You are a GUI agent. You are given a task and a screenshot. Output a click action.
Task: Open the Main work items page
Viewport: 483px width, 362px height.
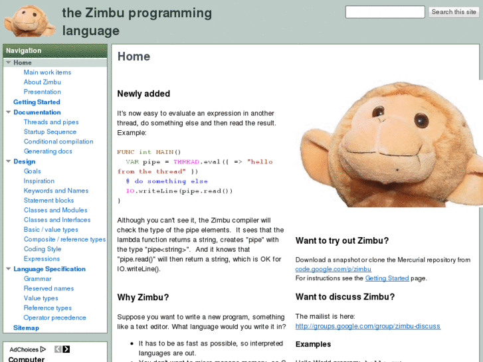tap(47, 72)
